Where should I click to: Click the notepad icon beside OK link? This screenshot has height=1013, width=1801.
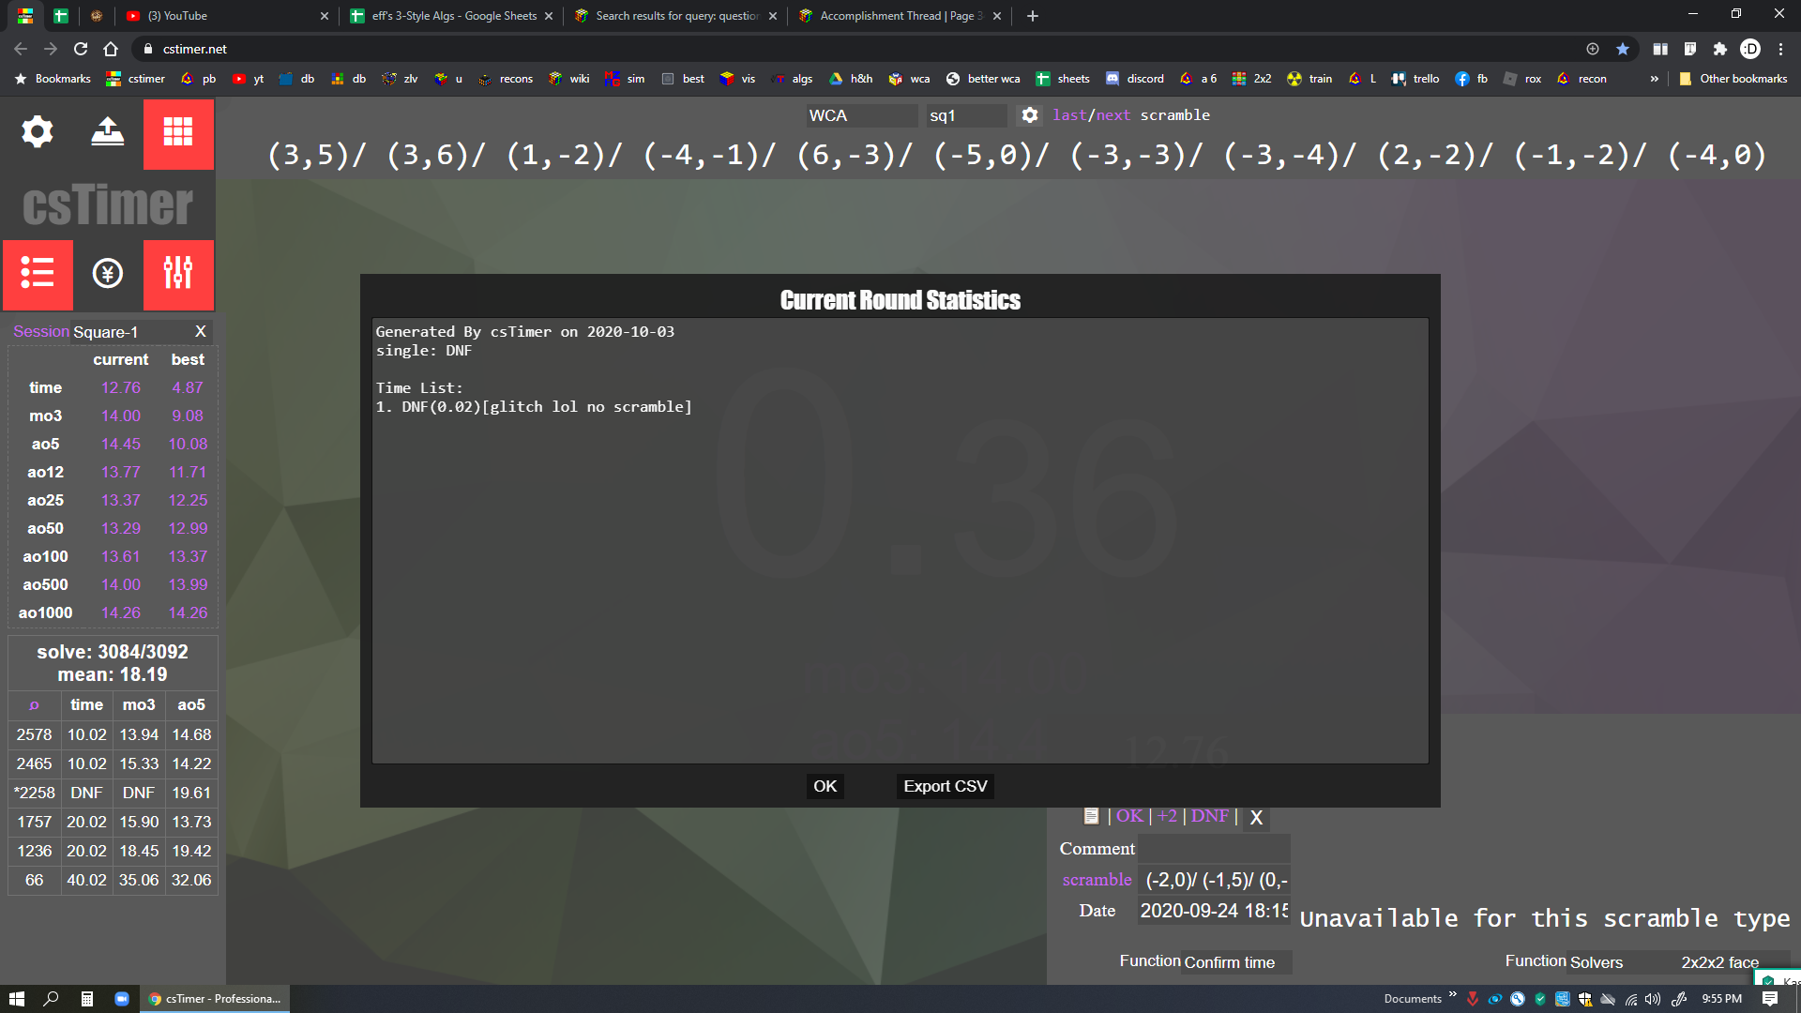1091,816
